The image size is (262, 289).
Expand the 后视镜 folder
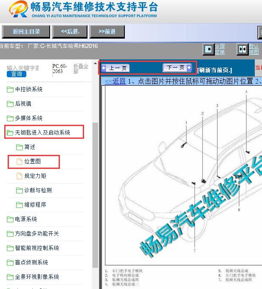[23, 104]
